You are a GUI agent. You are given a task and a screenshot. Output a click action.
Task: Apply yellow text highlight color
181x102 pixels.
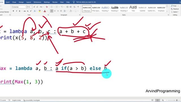pos(40,11)
